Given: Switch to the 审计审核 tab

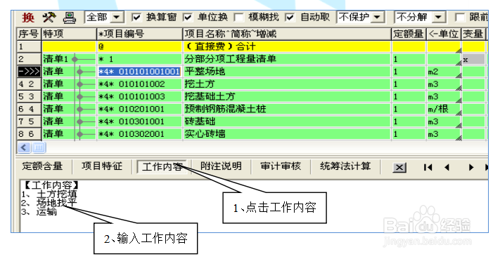Looking at the screenshot, I should tap(281, 166).
